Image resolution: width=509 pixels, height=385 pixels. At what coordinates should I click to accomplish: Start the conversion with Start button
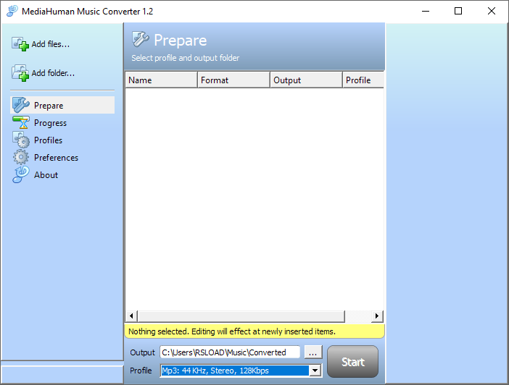pyautogui.click(x=353, y=361)
